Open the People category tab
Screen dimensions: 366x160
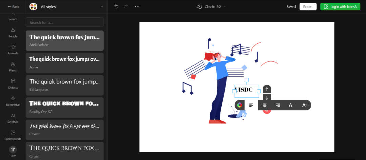point(13,32)
